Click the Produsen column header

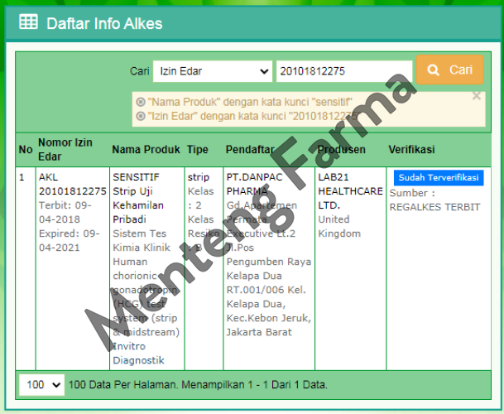point(341,150)
